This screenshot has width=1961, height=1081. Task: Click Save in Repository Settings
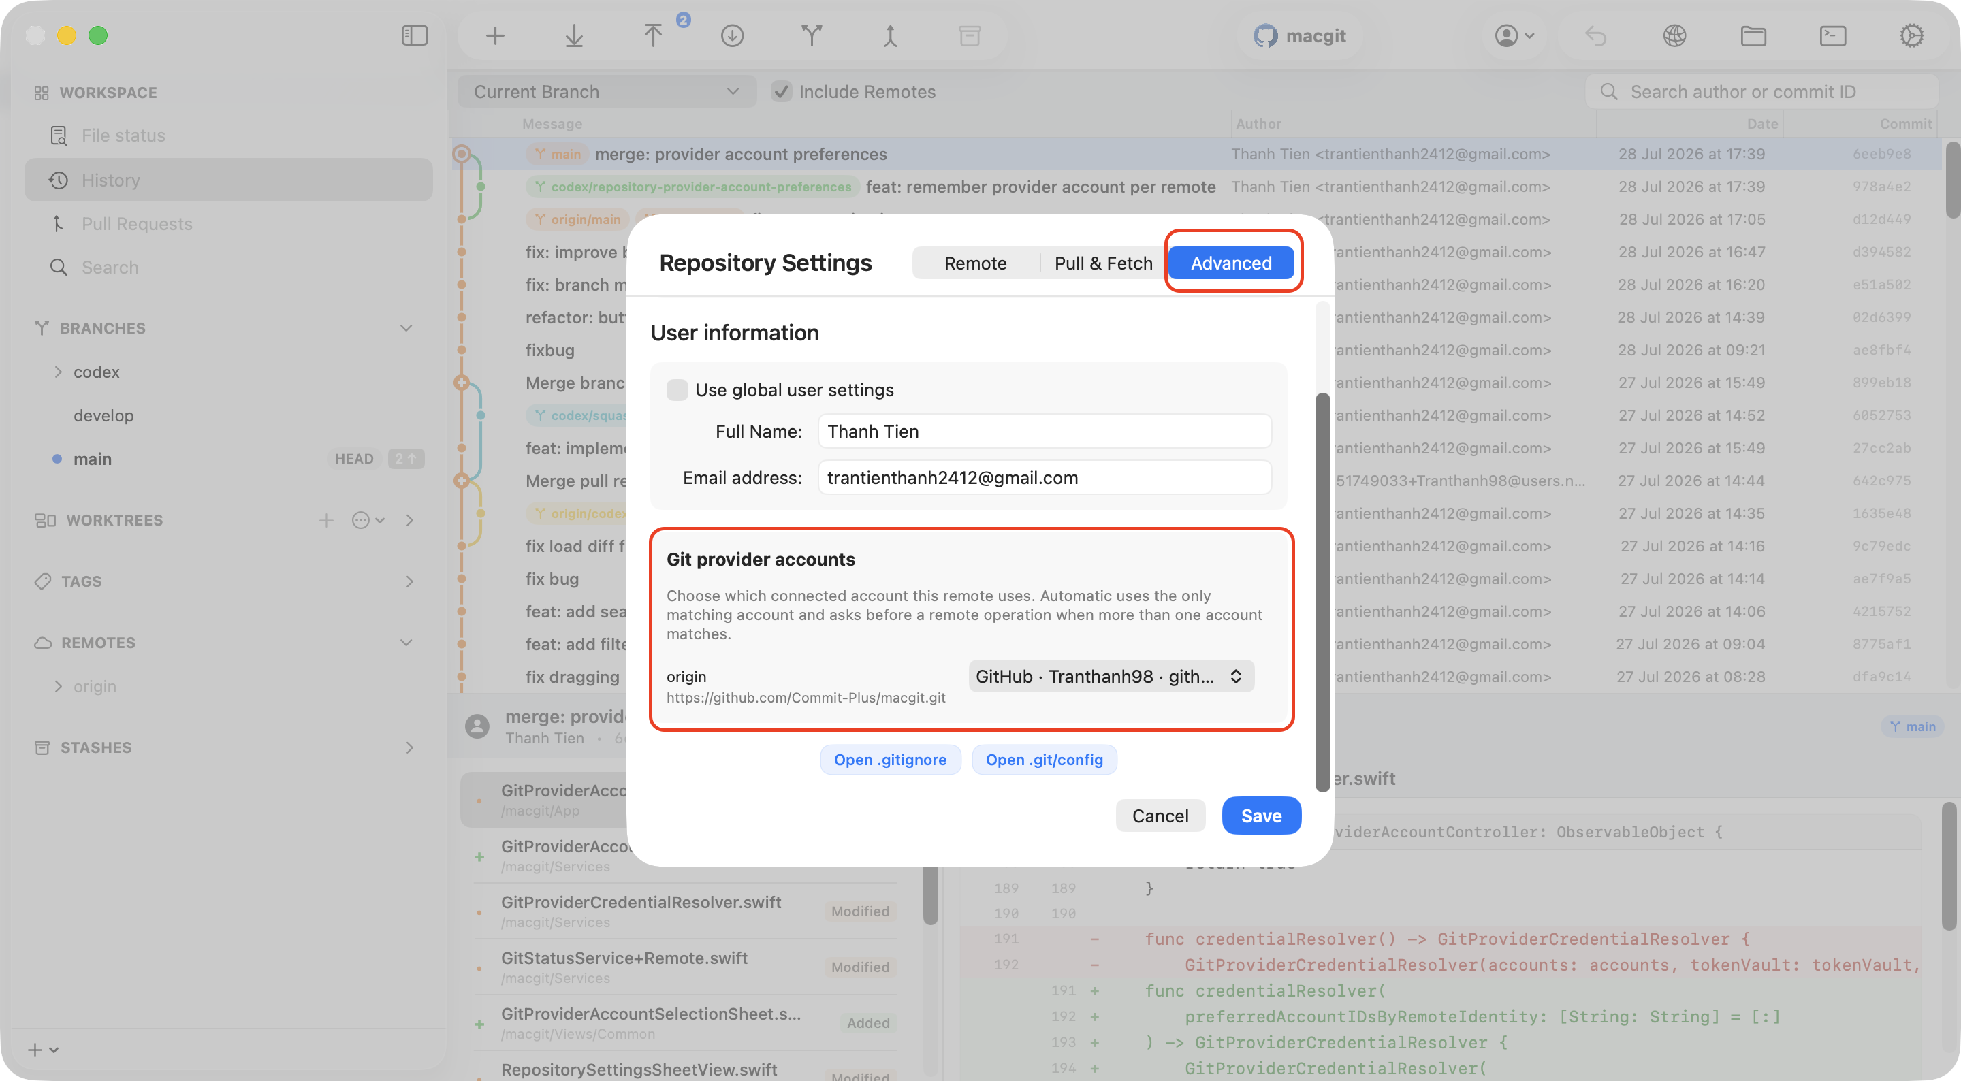[x=1262, y=816]
